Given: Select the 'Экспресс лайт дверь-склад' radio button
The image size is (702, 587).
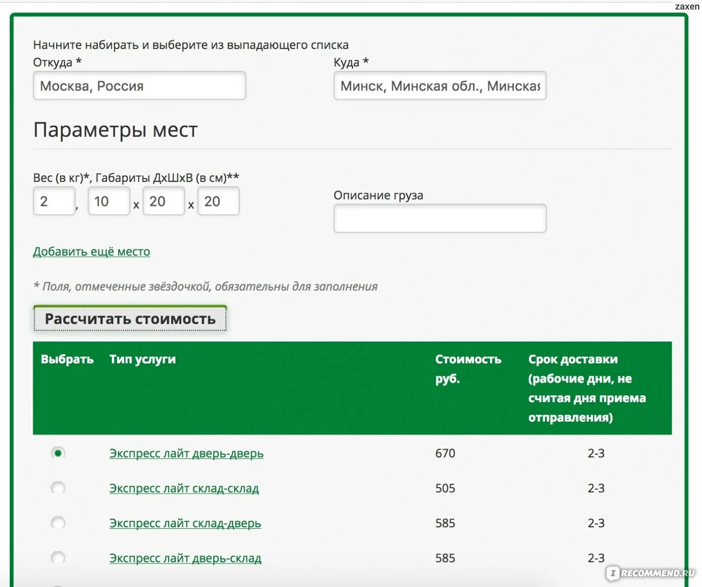Looking at the screenshot, I should point(58,558).
